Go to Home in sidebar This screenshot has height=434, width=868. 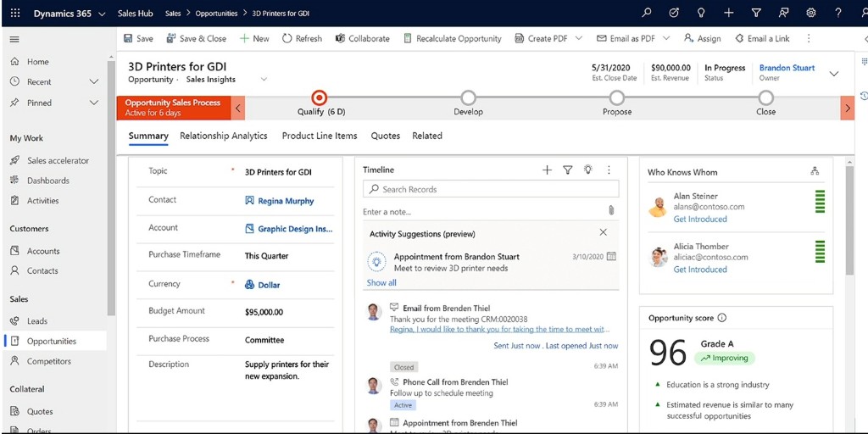point(37,62)
